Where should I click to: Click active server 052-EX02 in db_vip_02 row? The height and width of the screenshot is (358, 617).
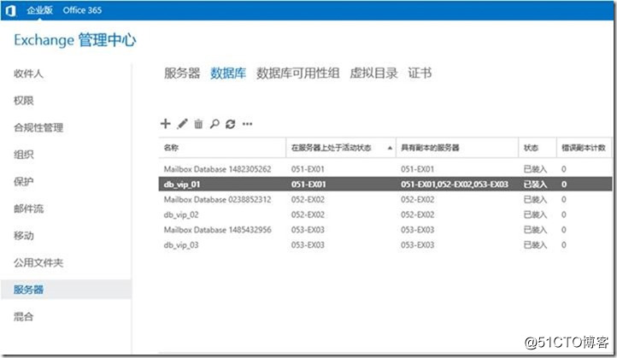click(x=308, y=214)
